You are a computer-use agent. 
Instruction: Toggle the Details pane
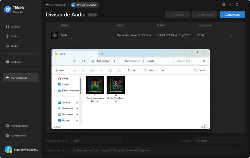pyautogui.click(x=200, y=70)
